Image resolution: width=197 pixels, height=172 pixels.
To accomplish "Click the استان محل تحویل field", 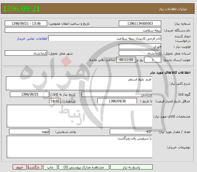I will point(140,53).
